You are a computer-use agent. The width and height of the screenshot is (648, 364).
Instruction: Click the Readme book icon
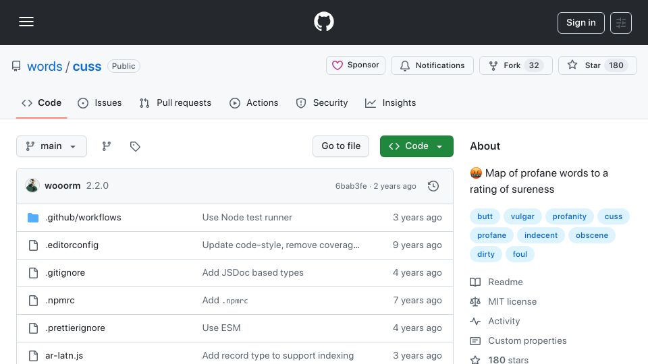(475, 282)
